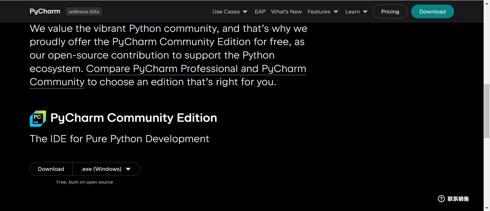Click the 联系销售 contact sales link
490x211 pixels.
click(458, 199)
